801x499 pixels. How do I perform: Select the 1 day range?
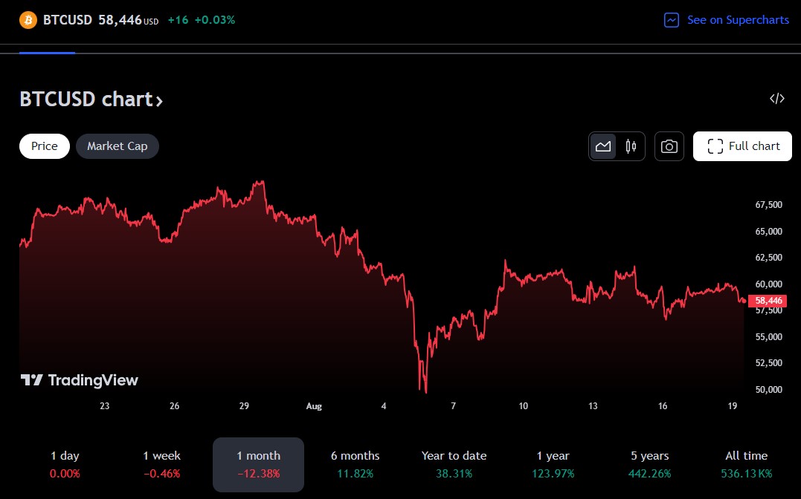pos(65,464)
